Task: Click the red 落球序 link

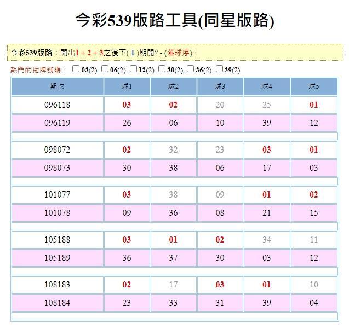Action: [x=178, y=53]
